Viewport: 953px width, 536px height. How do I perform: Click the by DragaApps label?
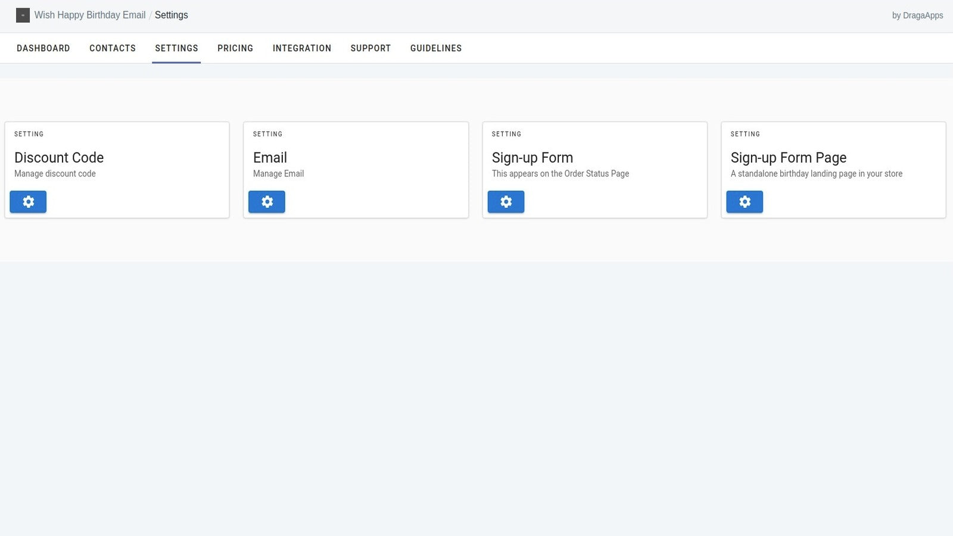tap(917, 15)
